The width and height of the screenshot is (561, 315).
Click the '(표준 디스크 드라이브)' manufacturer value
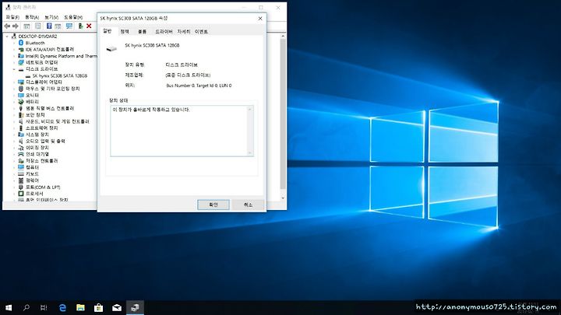188,75
